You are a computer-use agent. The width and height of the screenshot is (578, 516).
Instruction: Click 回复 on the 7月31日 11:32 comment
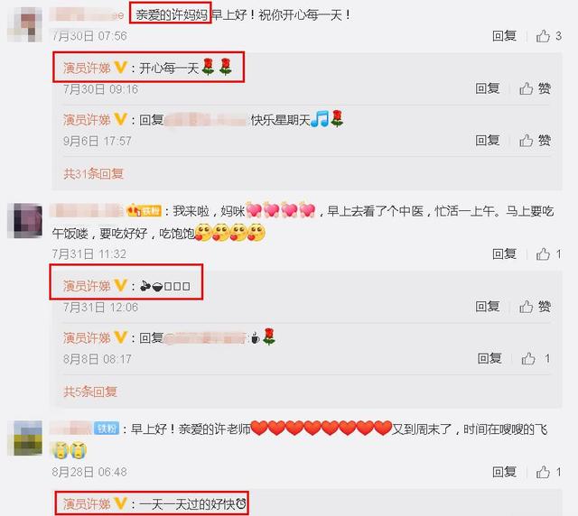tap(504, 253)
